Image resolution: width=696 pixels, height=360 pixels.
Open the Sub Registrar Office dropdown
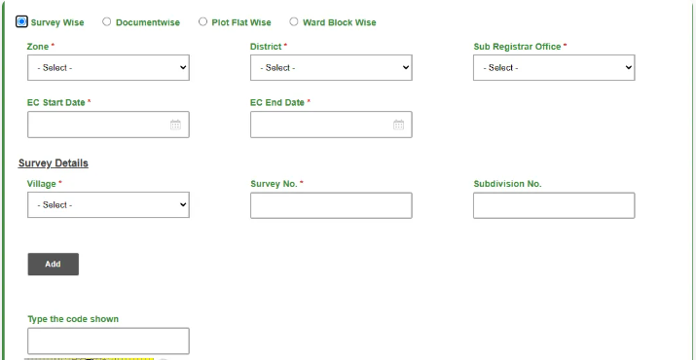[554, 68]
